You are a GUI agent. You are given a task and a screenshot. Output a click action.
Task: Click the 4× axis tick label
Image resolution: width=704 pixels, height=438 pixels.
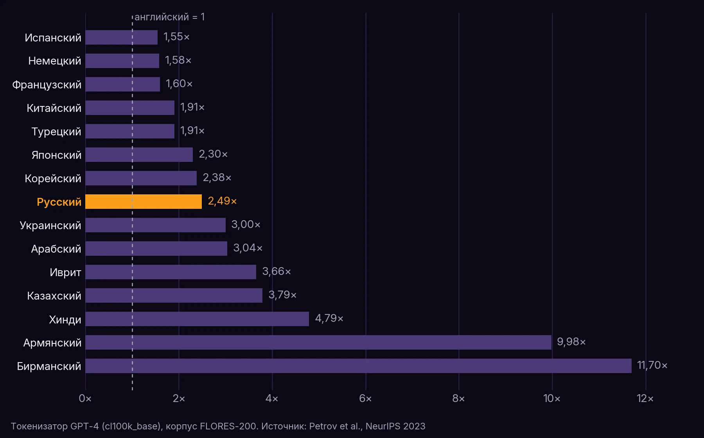tap(272, 399)
